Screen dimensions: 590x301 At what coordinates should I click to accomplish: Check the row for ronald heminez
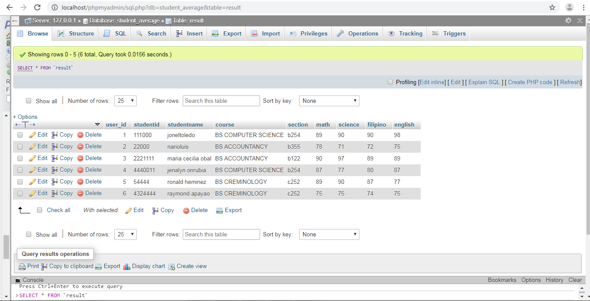click(19, 181)
